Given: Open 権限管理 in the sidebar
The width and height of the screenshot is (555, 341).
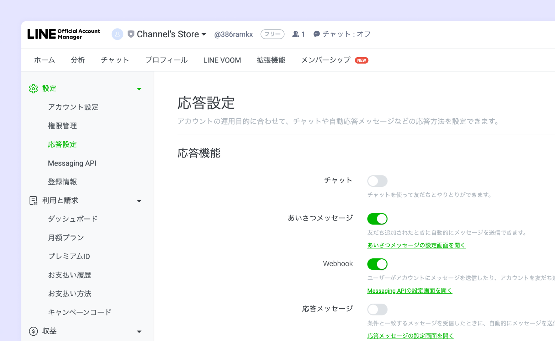Looking at the screenshot, I should pyautogui.click(x=62, y=126).
